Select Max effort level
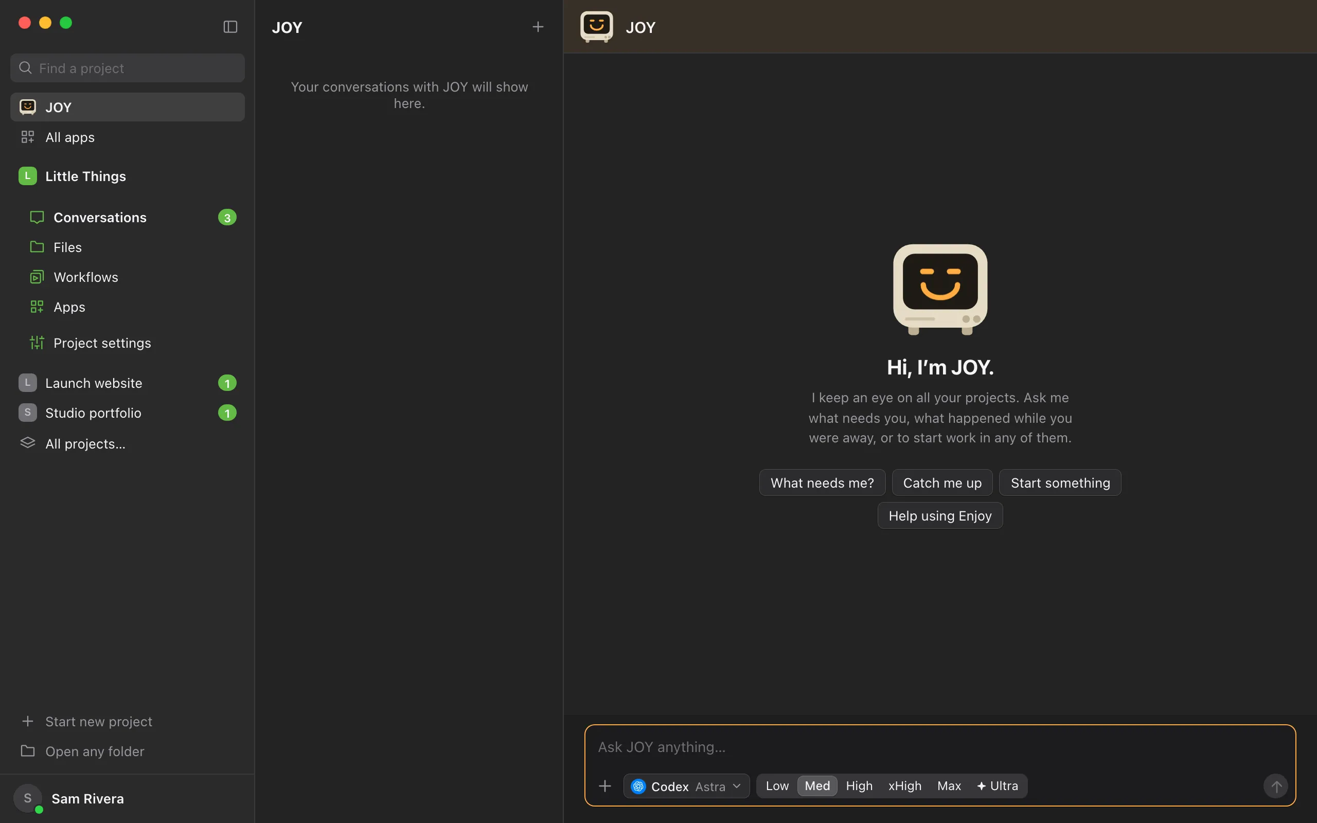The height and width of the screenshot is (823, 1317). click(949, 786)
